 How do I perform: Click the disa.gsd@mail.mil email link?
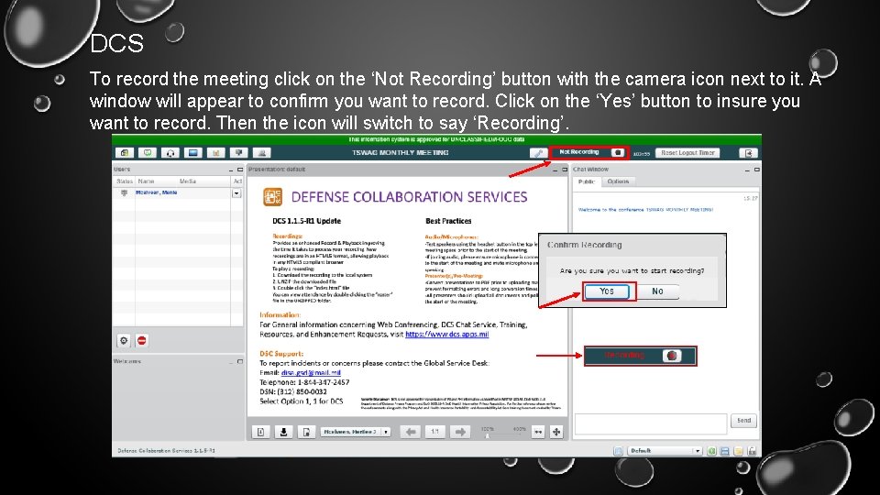coord(311,373)
